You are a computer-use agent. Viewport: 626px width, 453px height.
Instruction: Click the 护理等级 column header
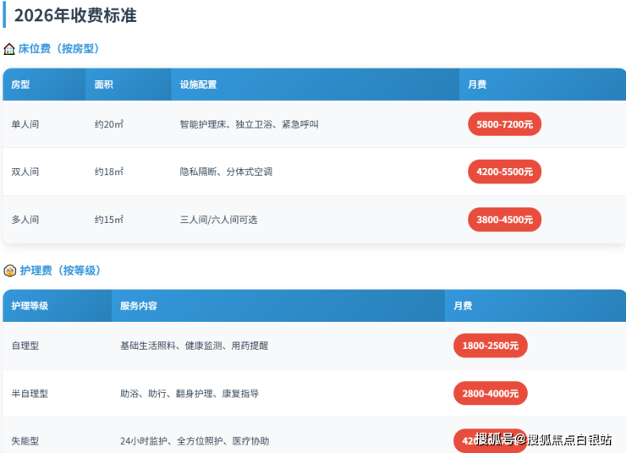(30, 306)
